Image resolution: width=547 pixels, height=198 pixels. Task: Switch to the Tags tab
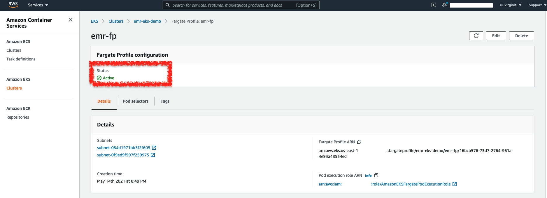click(165, 101)
